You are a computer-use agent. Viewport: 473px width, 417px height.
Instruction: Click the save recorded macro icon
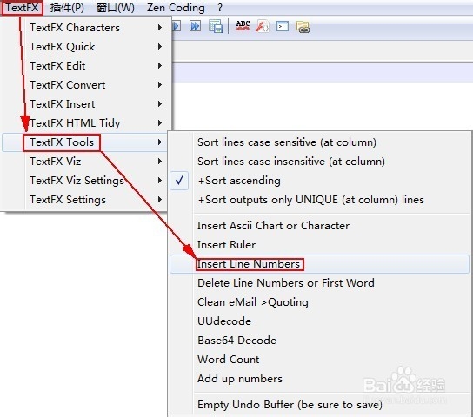216,26
